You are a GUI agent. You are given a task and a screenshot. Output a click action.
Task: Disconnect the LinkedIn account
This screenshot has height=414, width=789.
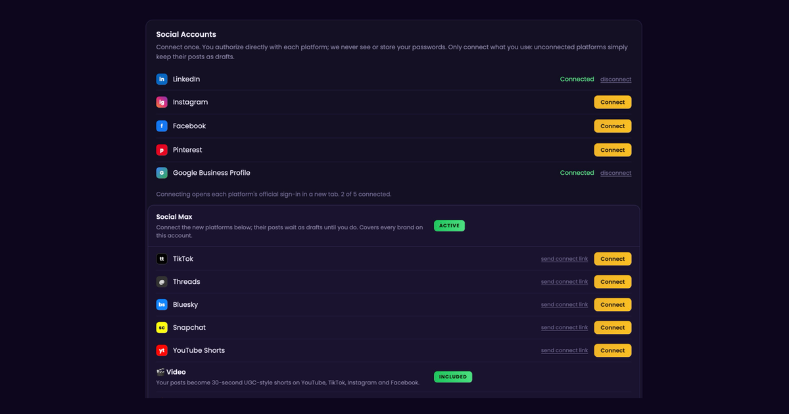[x=615, y=80]
